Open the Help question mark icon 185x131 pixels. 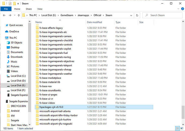182,9
